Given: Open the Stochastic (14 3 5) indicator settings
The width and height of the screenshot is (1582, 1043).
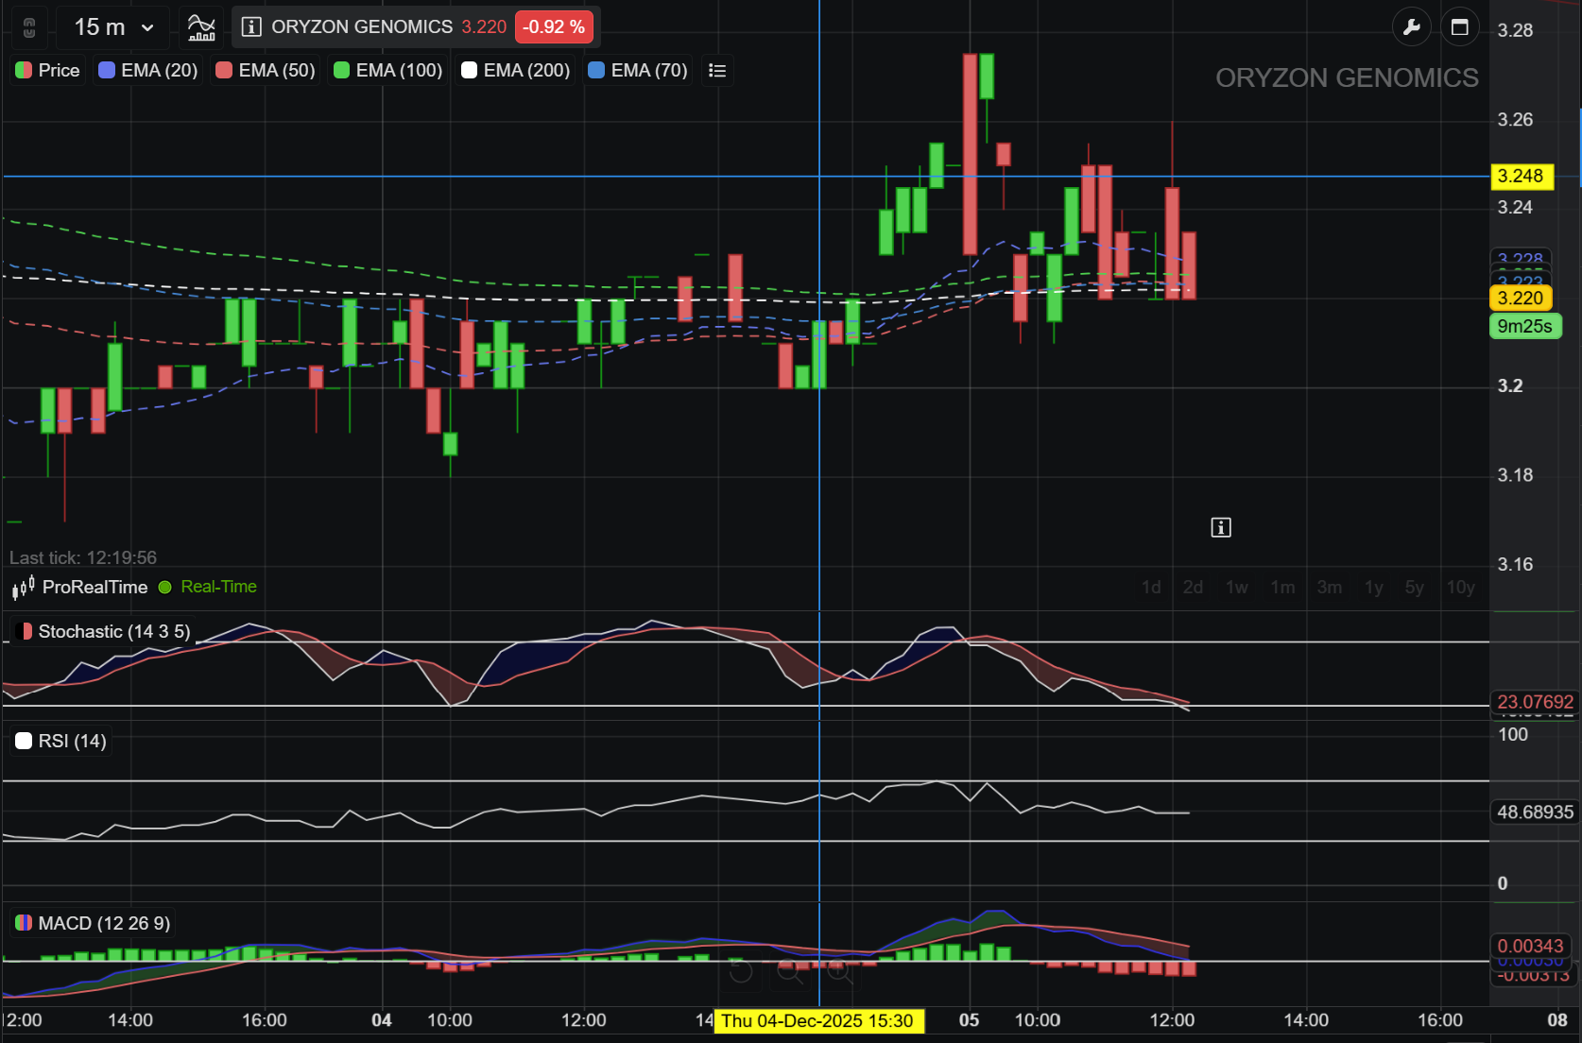Looking at the screenshot, I should [102, 631].
